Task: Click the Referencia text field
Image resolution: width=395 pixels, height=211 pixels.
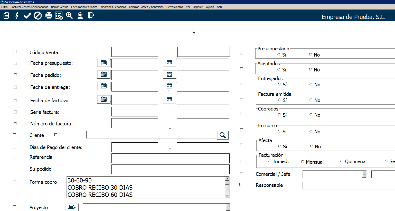Action: coord(170,158)
